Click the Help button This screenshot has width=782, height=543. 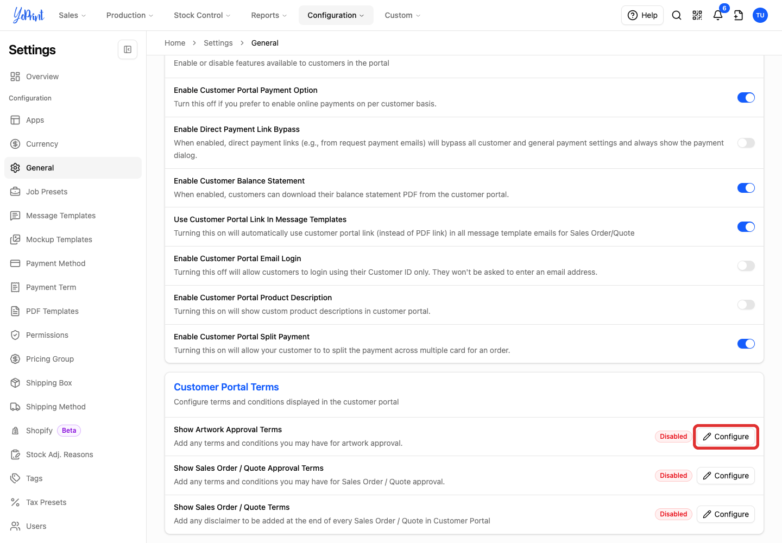click(x=642, y=15)
